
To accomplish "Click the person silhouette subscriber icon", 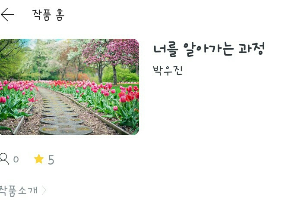I will (4, 159).
